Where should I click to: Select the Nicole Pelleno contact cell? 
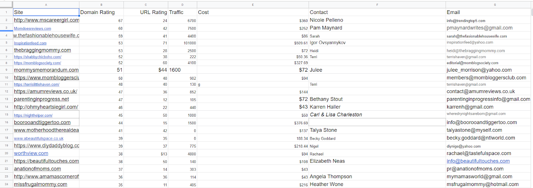[x=377, y=20]
